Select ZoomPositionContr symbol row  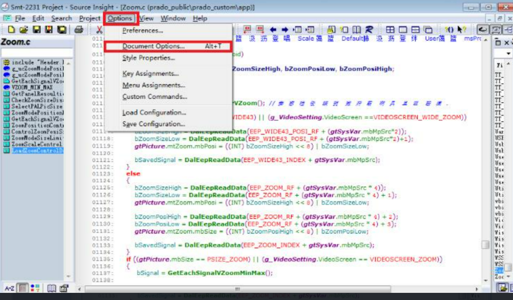click(33, 125)
